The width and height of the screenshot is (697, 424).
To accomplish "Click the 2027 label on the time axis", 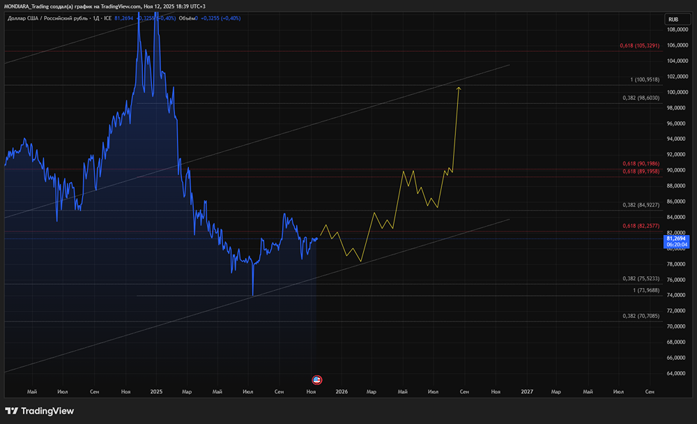I will tap(527, 391).
